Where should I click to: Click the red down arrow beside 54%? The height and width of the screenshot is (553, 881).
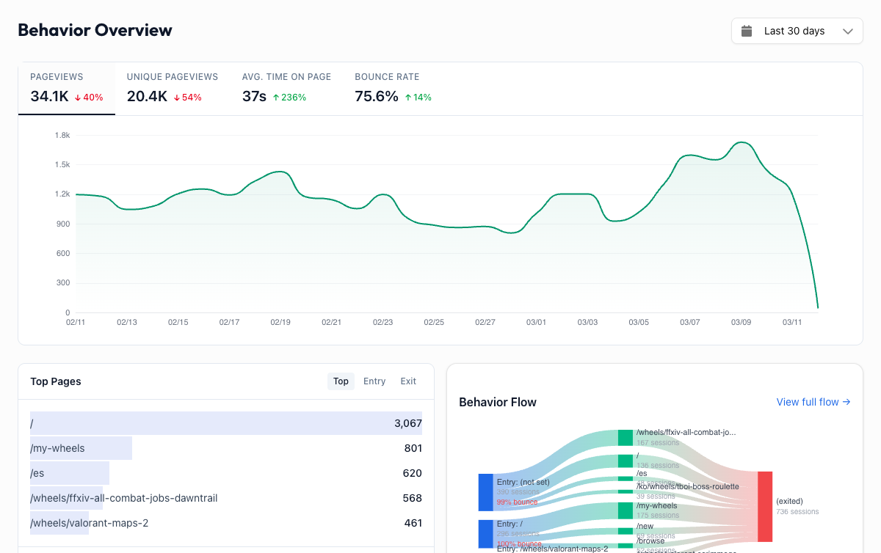[176, 98]
